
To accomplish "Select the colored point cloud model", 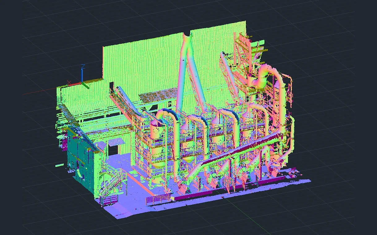I will 182,120.
